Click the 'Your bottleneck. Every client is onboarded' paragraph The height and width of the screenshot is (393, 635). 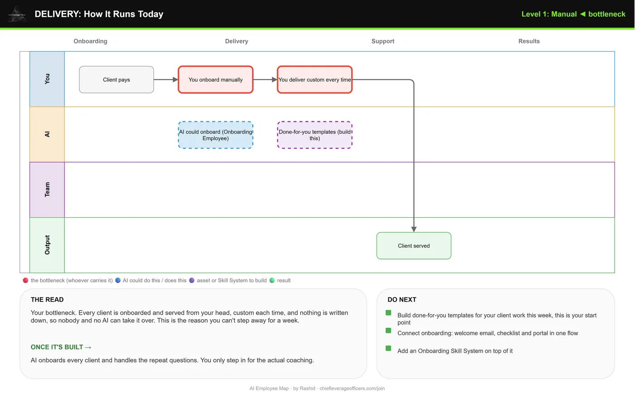tap(190, 316)
